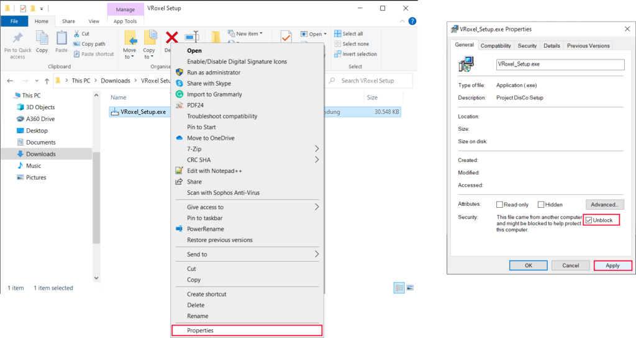Select This PC in navigation pane
The image size is (636, 338).
pyautogui.click(x=27, y=96)
